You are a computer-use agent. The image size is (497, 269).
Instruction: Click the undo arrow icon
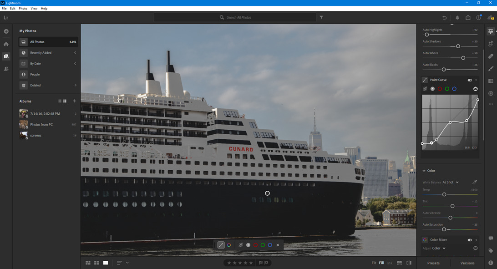coord(444,18)
